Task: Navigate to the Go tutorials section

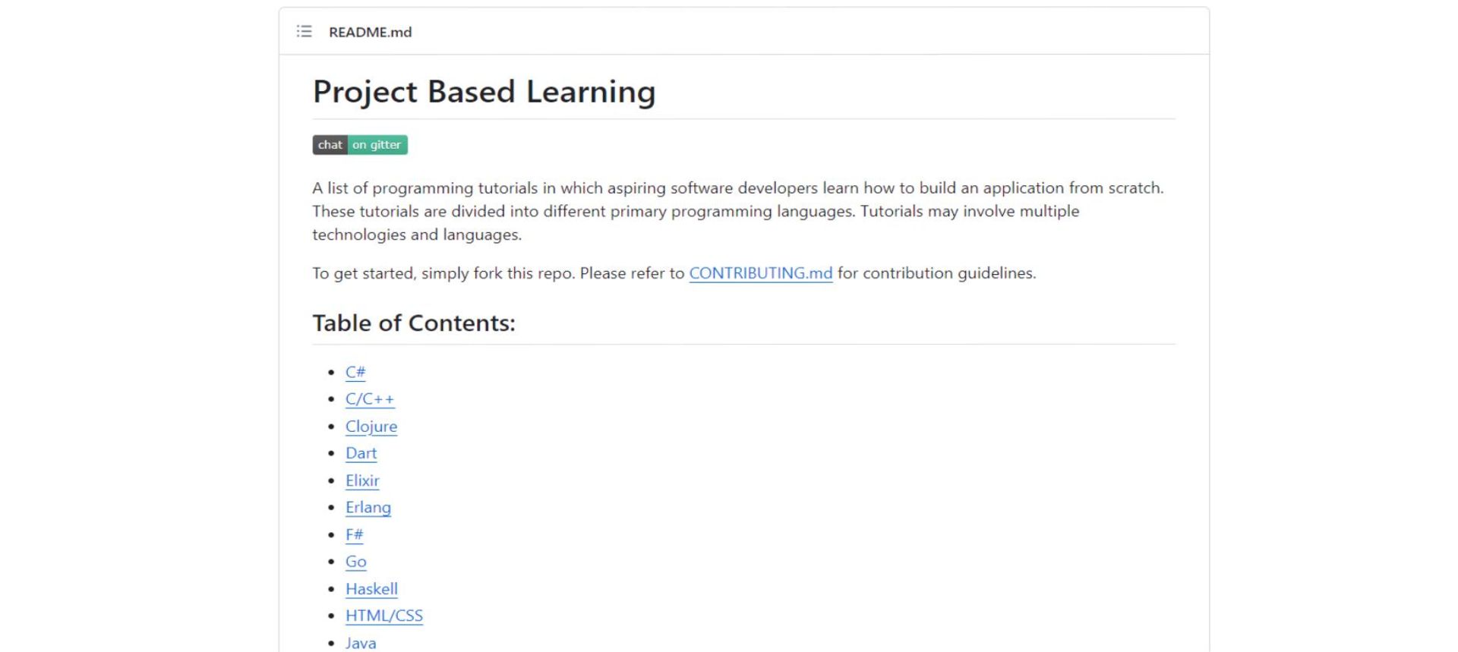Action: pos(355,562)
